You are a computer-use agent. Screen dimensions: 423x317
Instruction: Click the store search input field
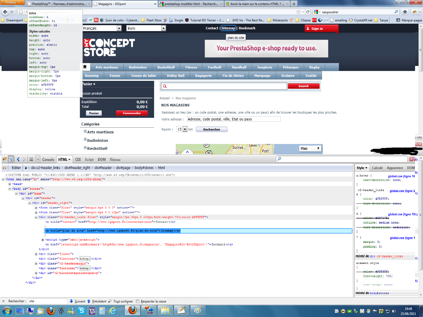(224, 86)
